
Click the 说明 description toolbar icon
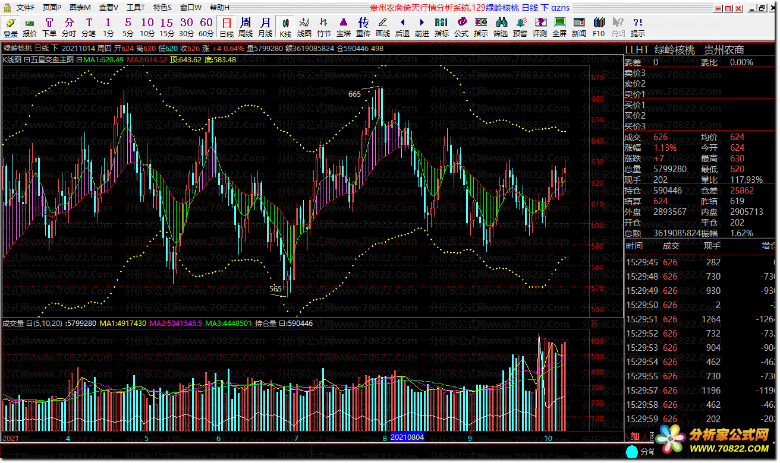(618, 27)
